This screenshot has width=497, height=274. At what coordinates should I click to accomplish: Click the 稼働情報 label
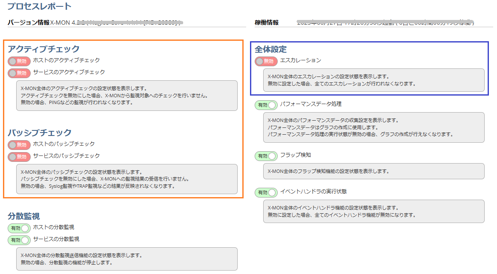267,23
